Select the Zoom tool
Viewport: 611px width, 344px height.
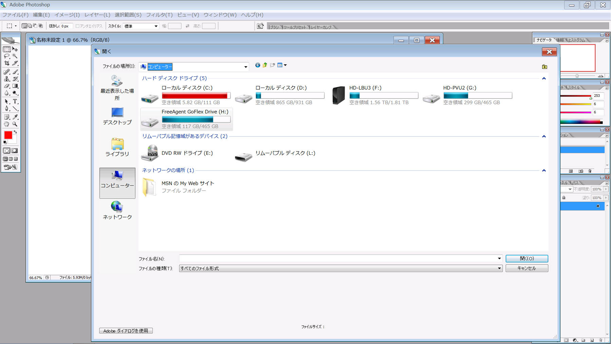(x=15, y=124)
